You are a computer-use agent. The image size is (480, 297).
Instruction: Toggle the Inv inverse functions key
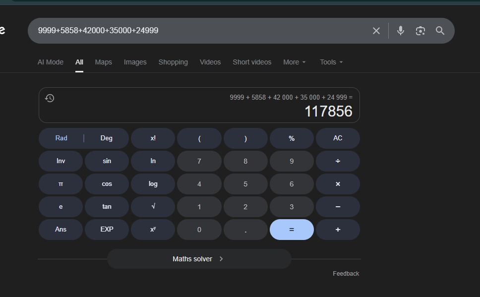click(60, 161)
